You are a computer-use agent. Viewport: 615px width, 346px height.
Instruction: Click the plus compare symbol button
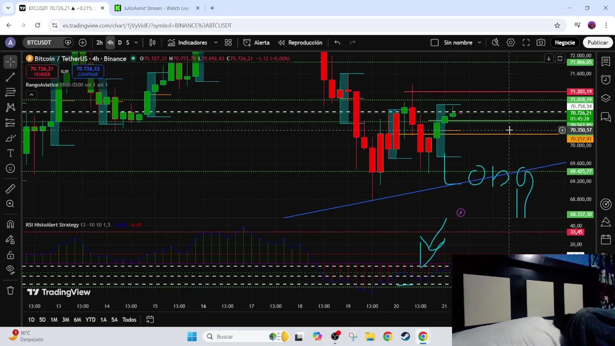click(83, 43)
